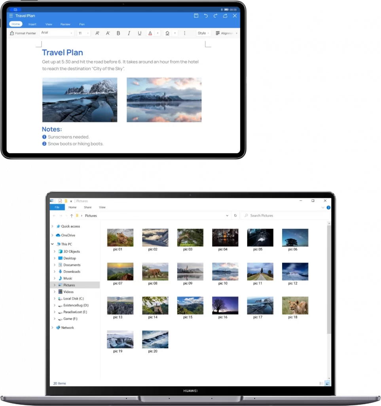This screenshot has height=406, width=381.
Task: Click the Format Painter tool
Action: click(23, 33)
